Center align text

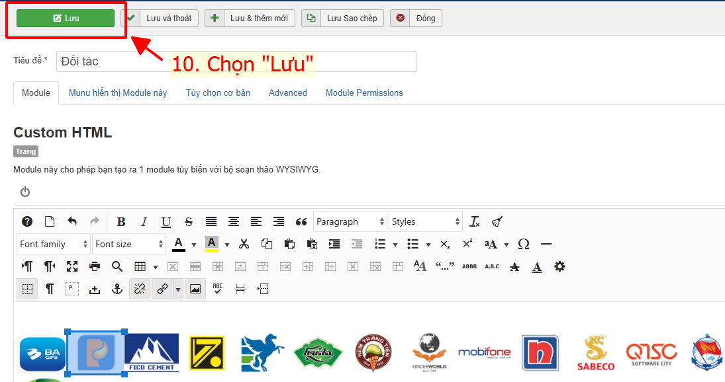point(234,222)
